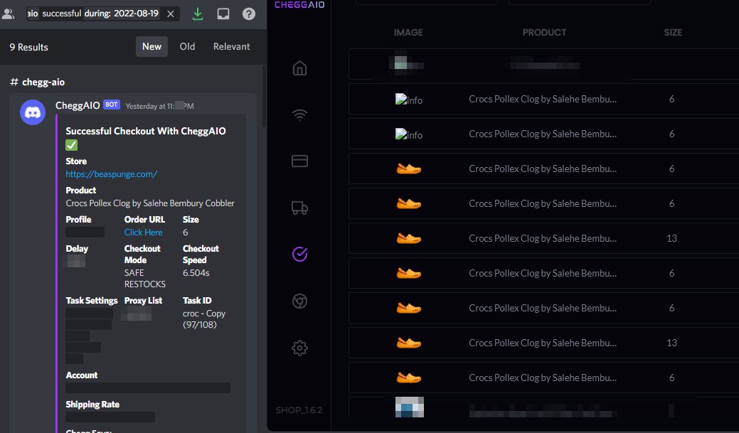Viewport: 739px width, 433px height.
Task: Select the Relevant sort tab
Action: [x=231, y=47]
